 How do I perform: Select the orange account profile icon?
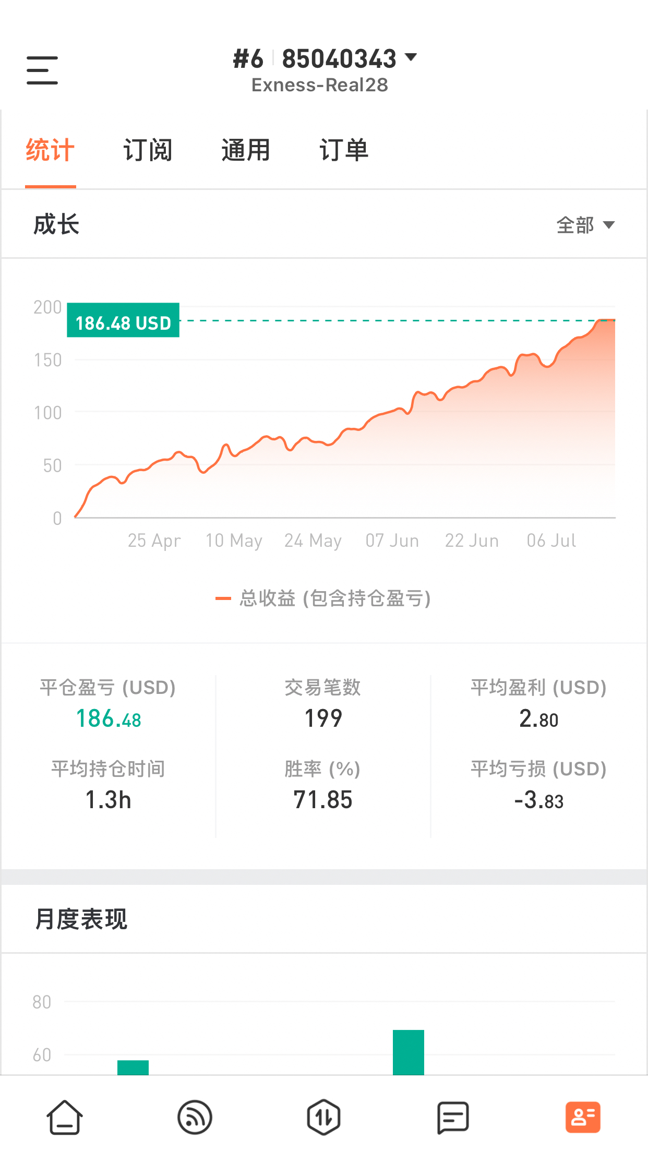pos(583,1118)
